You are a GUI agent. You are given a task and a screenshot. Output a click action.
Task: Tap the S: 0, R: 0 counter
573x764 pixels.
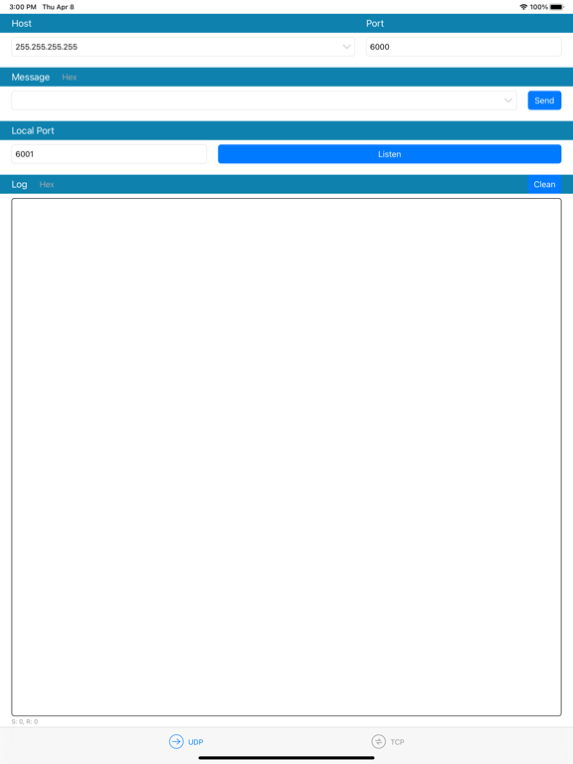point(25,721)
